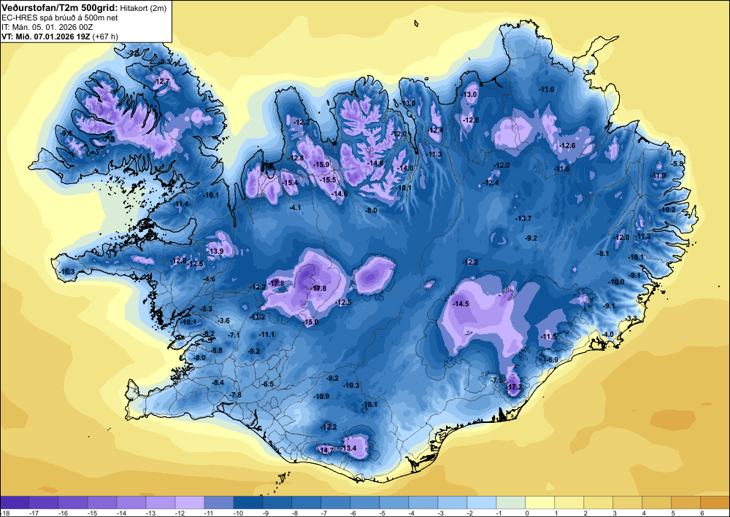
Task: Click the legend swatch between 0 and 1
Action: click(540, 502)
